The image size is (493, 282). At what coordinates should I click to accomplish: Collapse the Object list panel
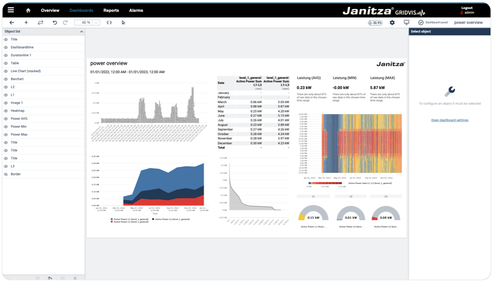coord(81,31)
